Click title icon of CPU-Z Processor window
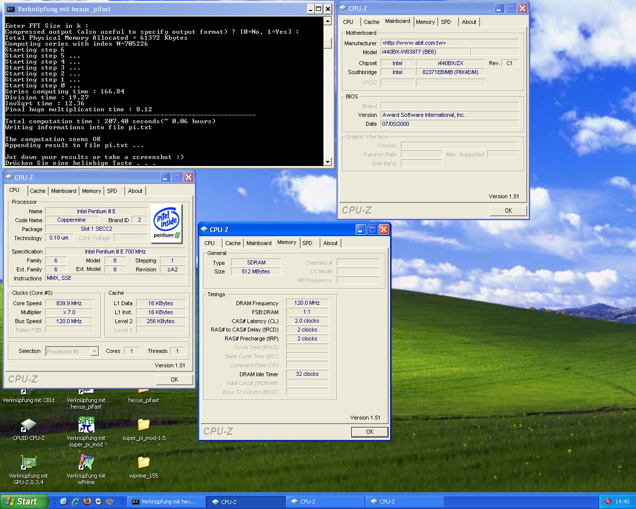The width and height of the screenshot is (636, 509). tap(8, 177)
